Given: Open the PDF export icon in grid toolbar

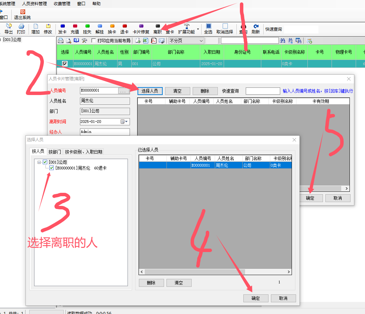Looking at the screenshot, I should (x=153, y=41).
